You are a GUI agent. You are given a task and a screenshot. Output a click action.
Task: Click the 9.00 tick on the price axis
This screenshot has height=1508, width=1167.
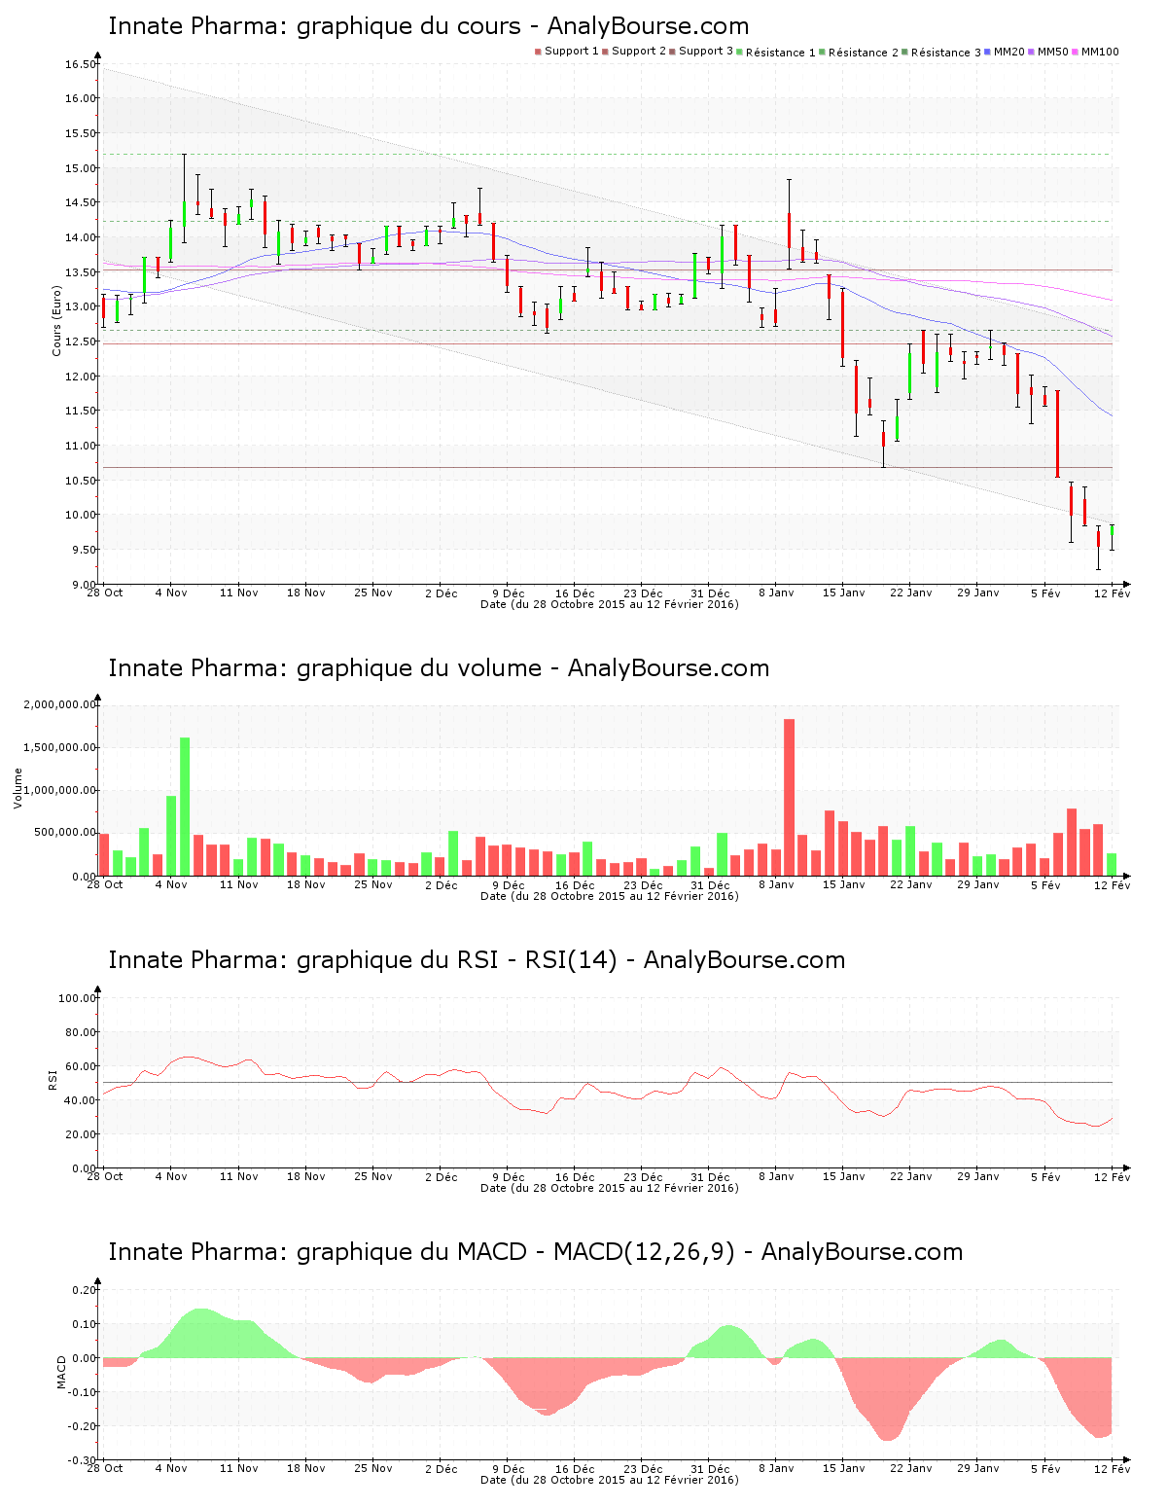pos(83,584)
